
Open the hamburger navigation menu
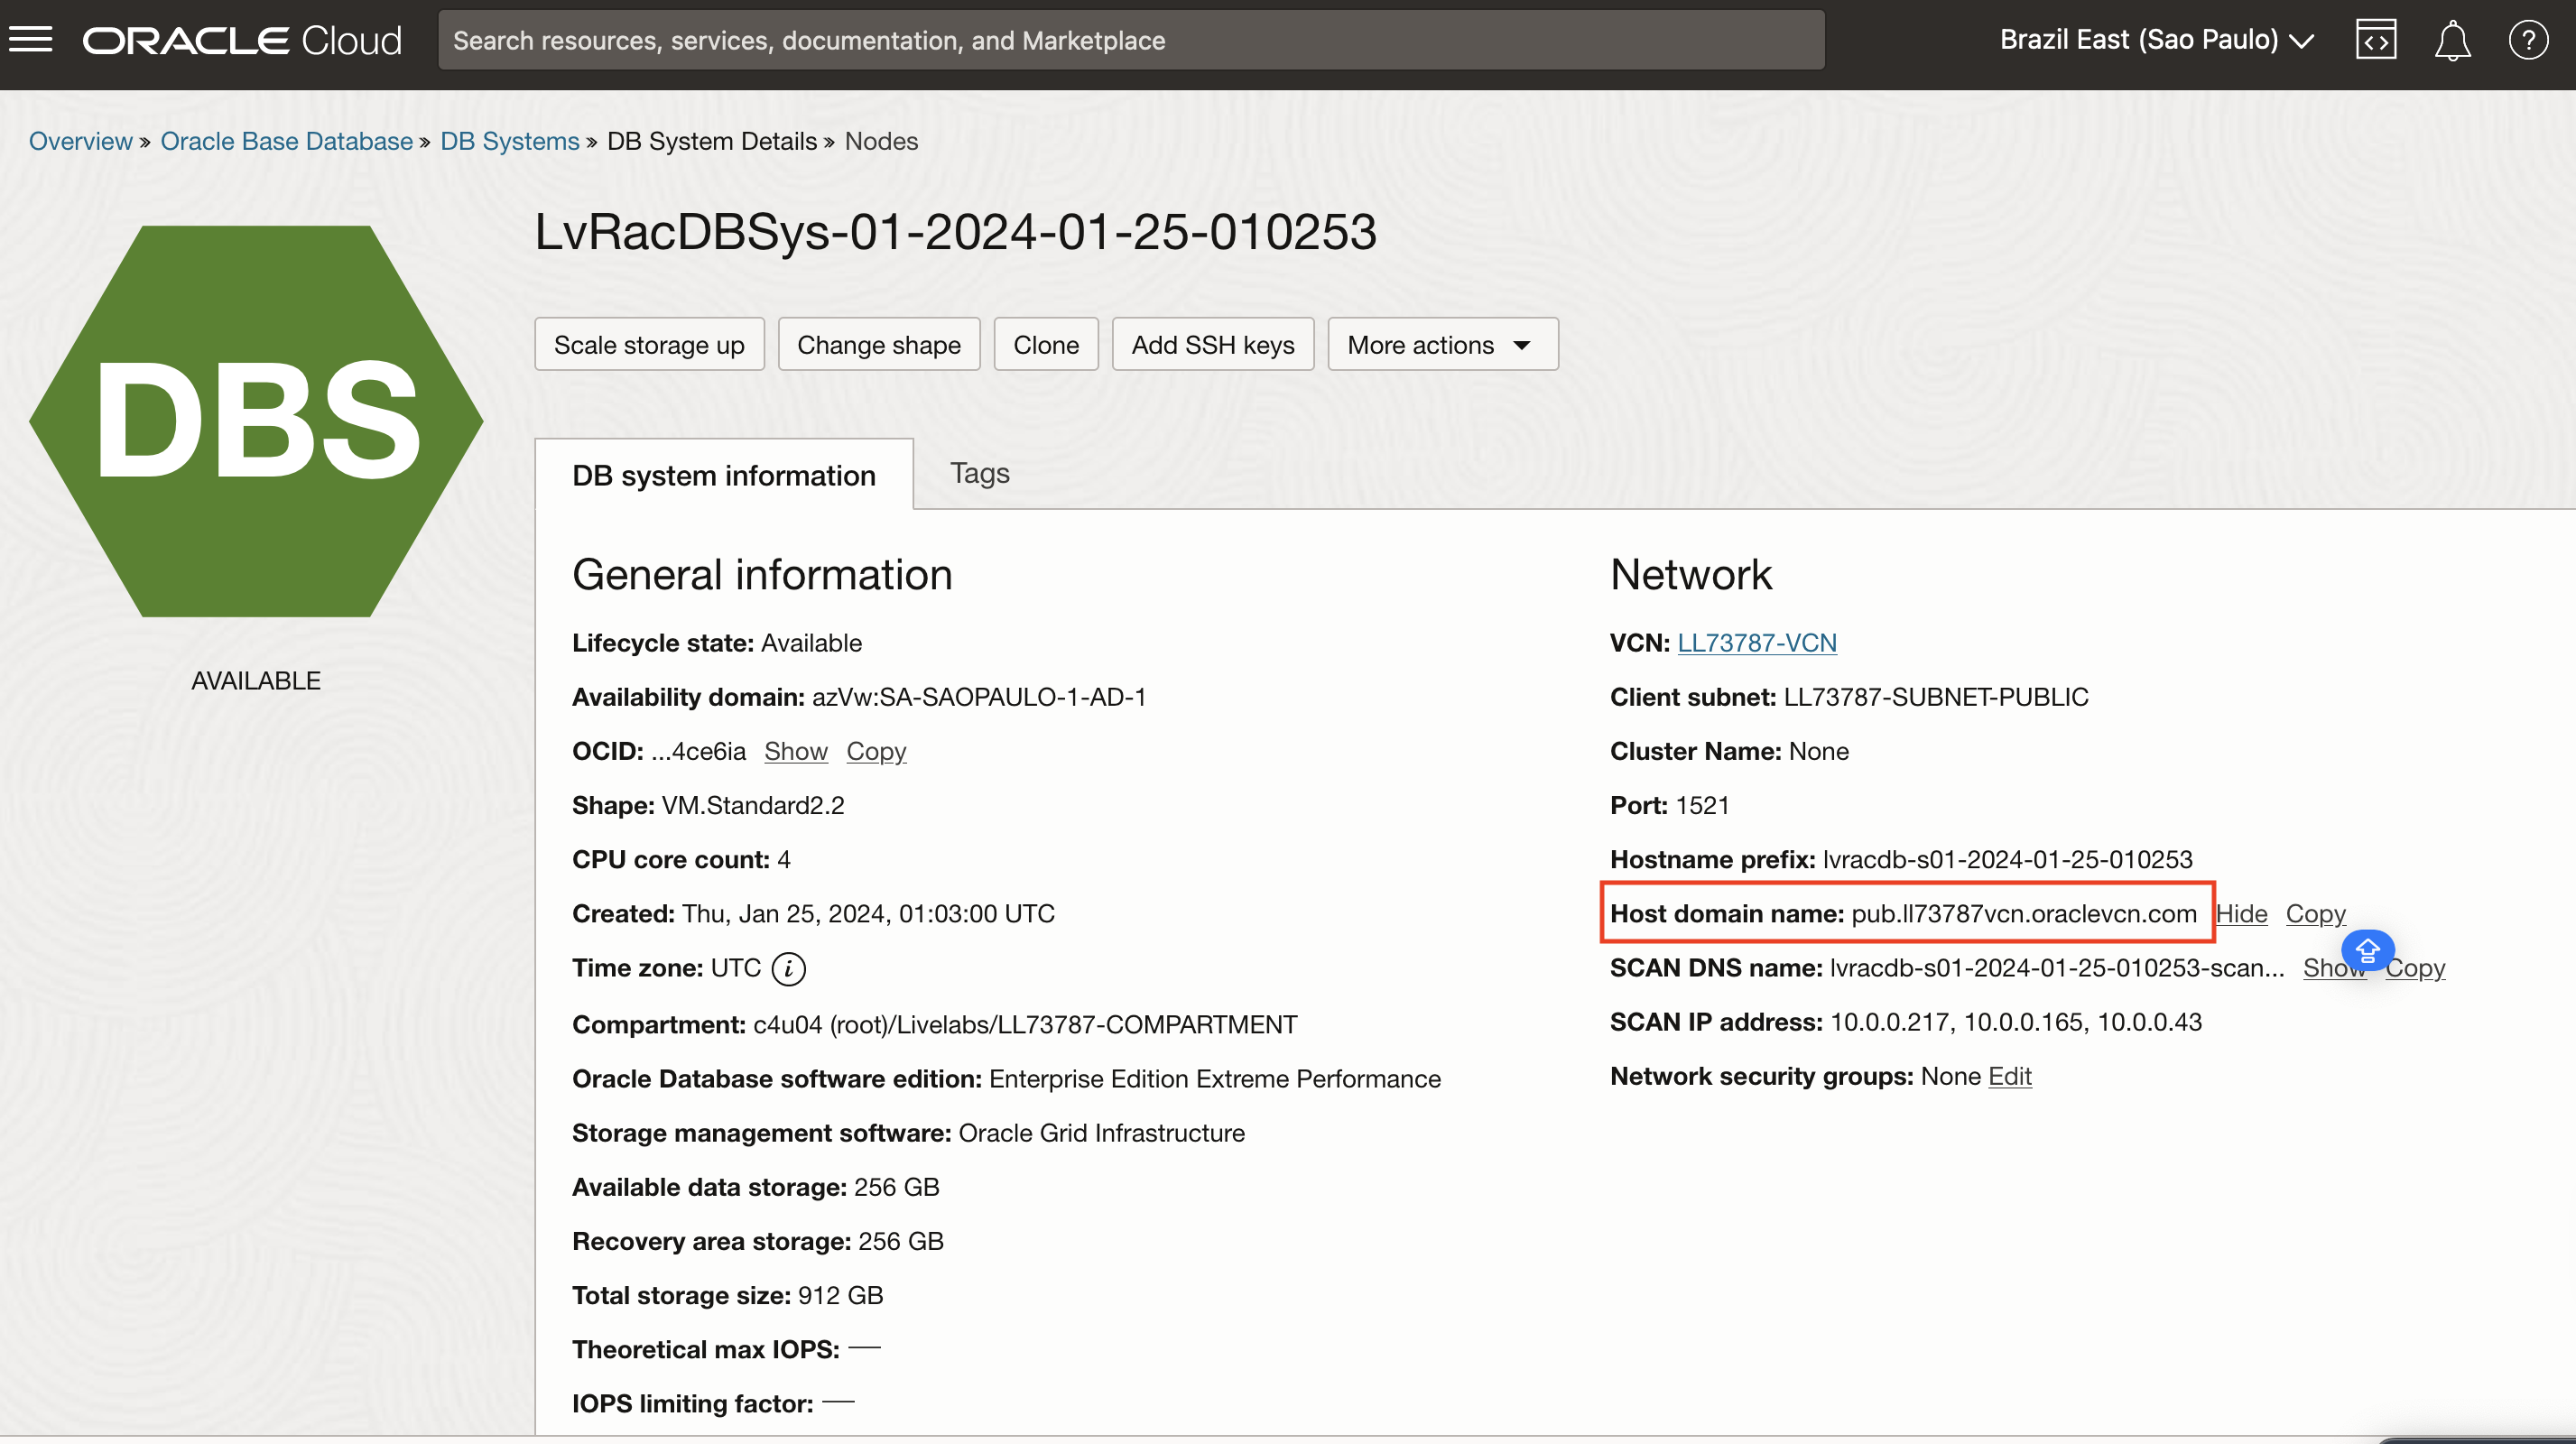[31, 40]
